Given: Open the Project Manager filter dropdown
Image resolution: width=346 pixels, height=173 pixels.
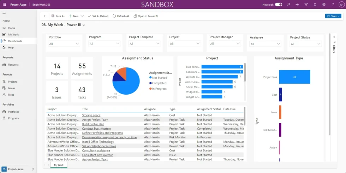Looking at the screenshot, I should tap(225, 44).
